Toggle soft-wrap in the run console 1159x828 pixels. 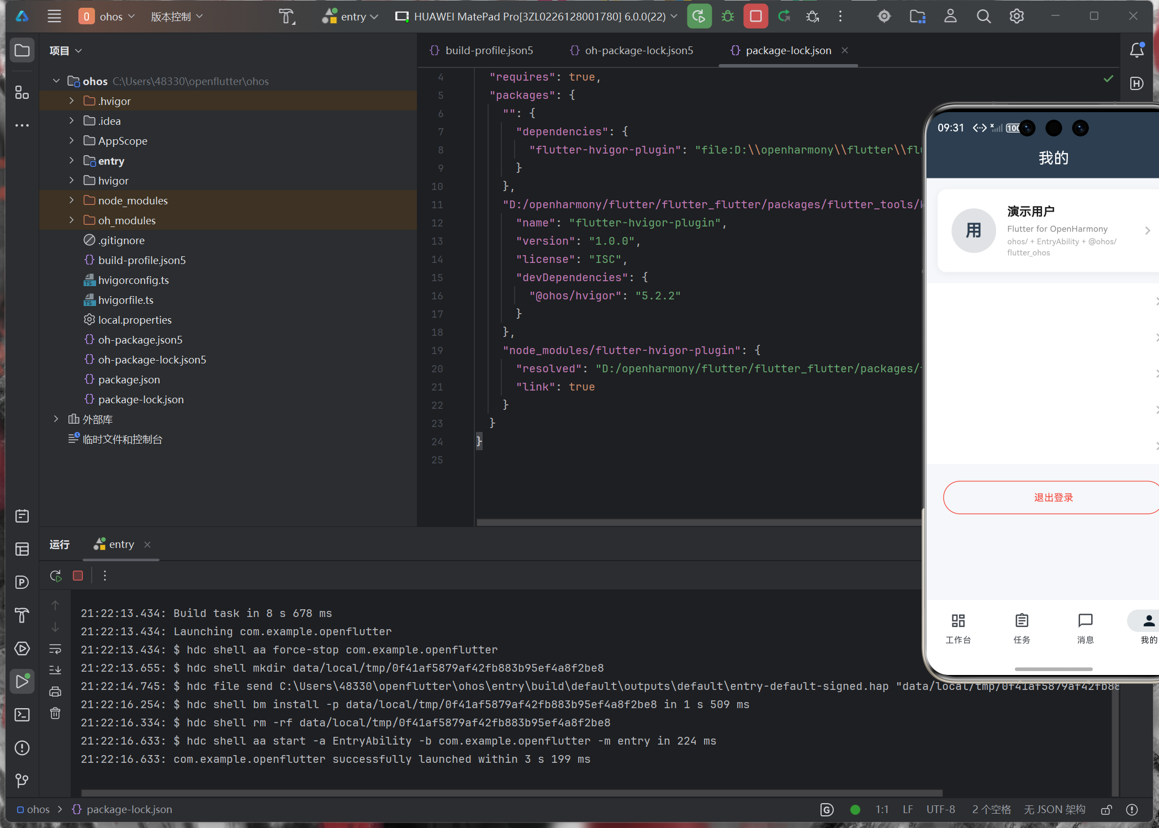[x=55, y=648]
